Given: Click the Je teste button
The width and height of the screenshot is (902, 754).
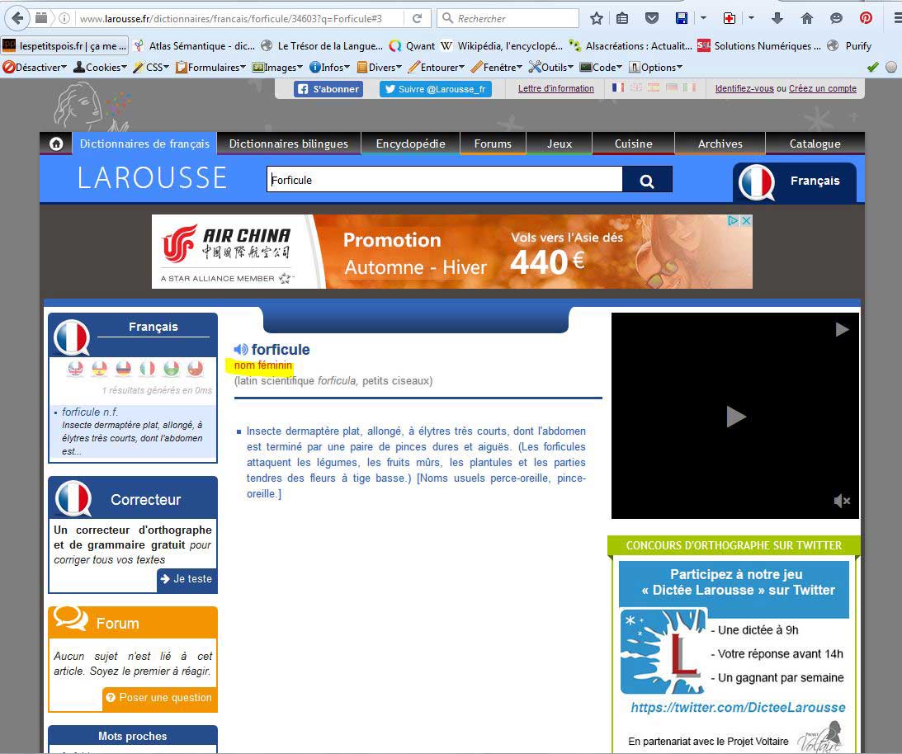Looking at the screenshot, I should (x=187, y=579).
